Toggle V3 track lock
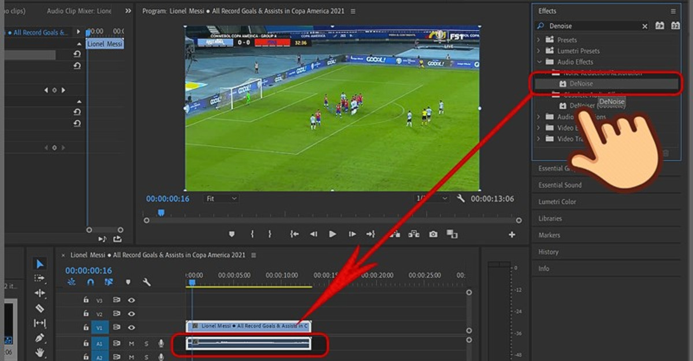 point(86,300)
